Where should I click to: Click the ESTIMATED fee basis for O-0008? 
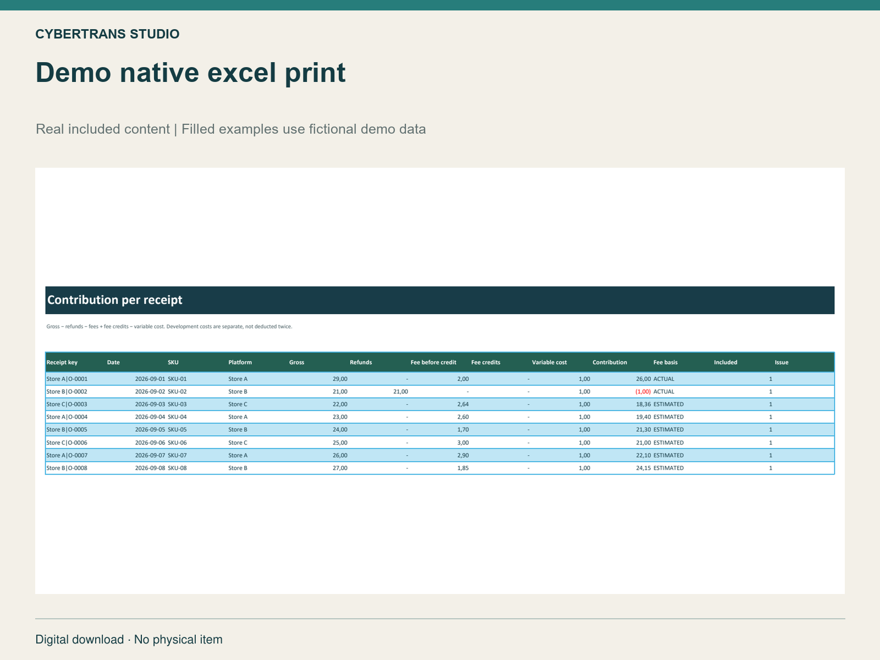coord(669,468)
